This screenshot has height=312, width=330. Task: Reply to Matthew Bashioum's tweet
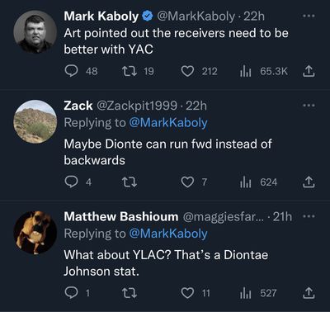[71, 293]
